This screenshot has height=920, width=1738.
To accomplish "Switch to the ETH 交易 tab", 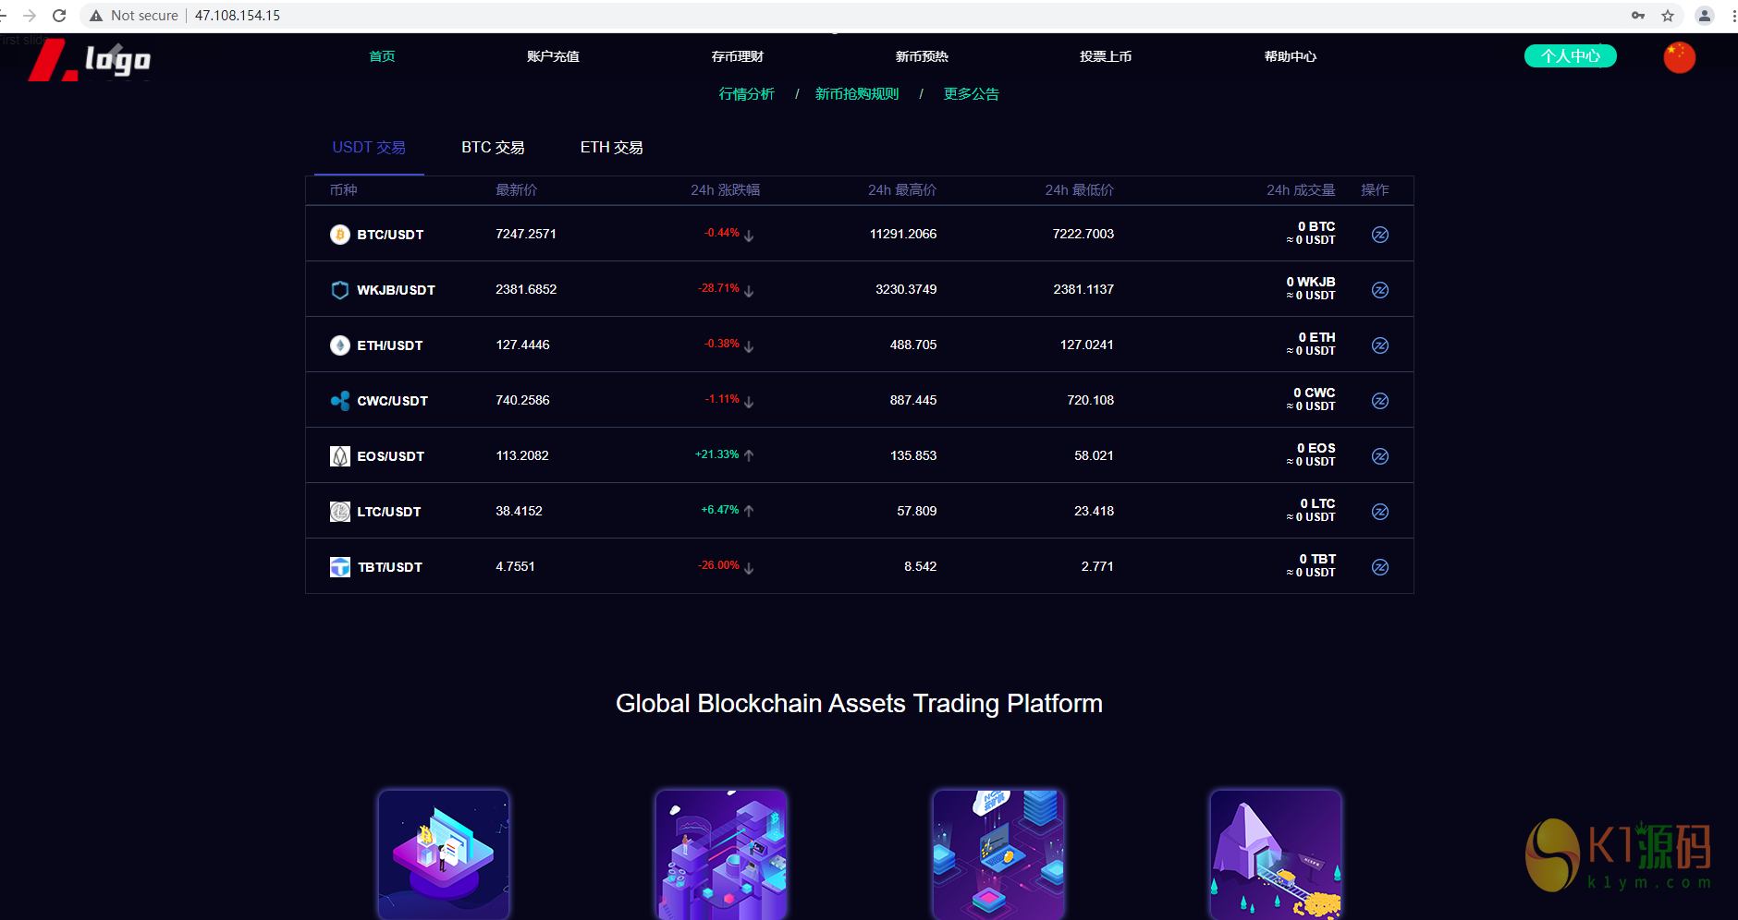I will click(612, 148).
